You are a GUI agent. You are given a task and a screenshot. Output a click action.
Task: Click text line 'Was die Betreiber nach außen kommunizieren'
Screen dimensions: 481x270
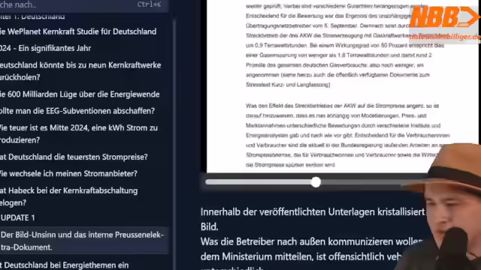pyautogui.click(x=313, y=241)
